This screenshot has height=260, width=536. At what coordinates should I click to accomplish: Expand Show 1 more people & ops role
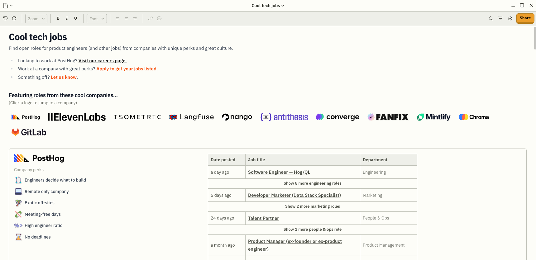point(313,229)
